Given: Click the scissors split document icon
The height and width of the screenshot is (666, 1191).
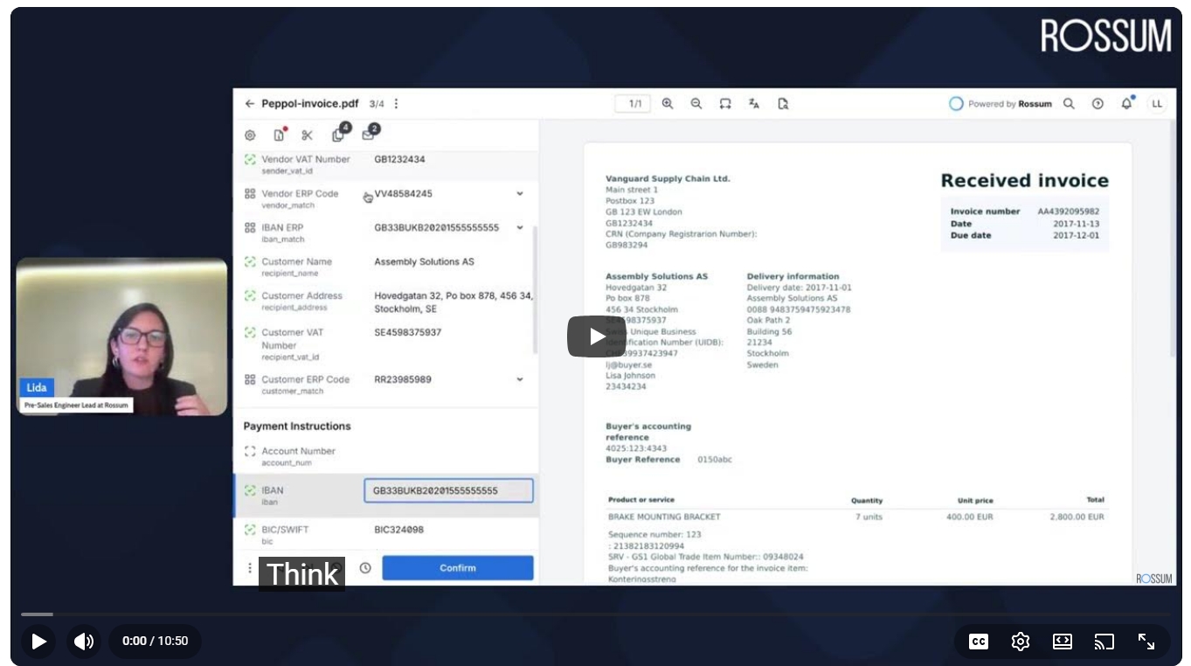Looking at the screenshot, I should click(x=307, y=135).
